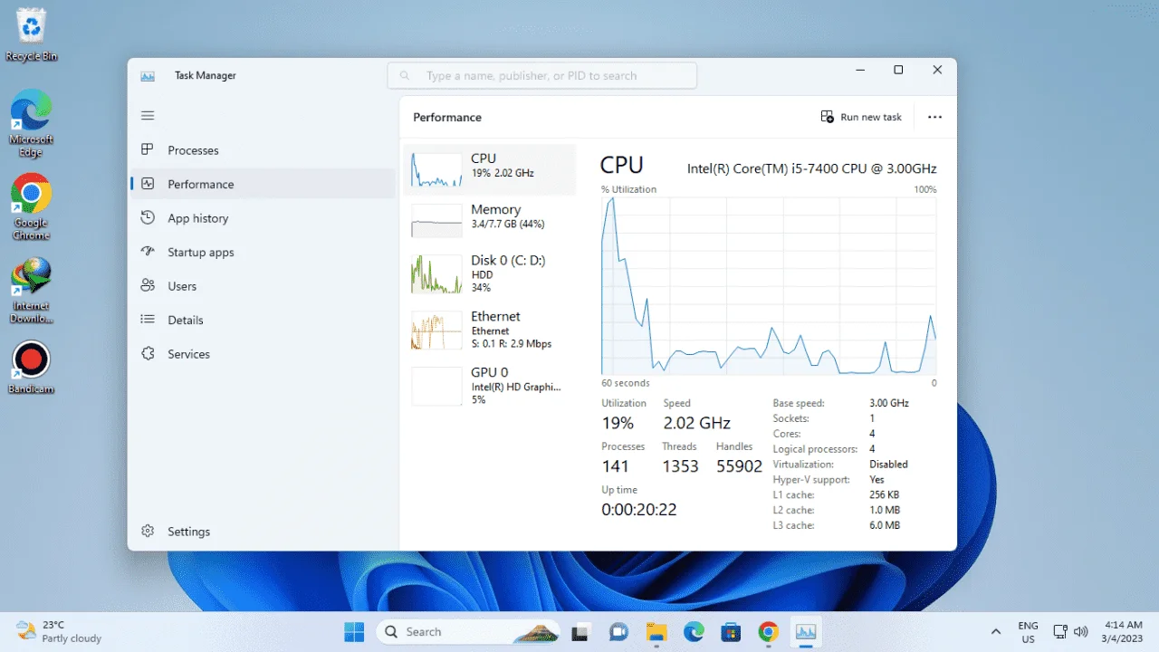The image size is (1159, 652).
Task: Select Google Chrome desktop shortcut
Action: click(x=31, y=206)
